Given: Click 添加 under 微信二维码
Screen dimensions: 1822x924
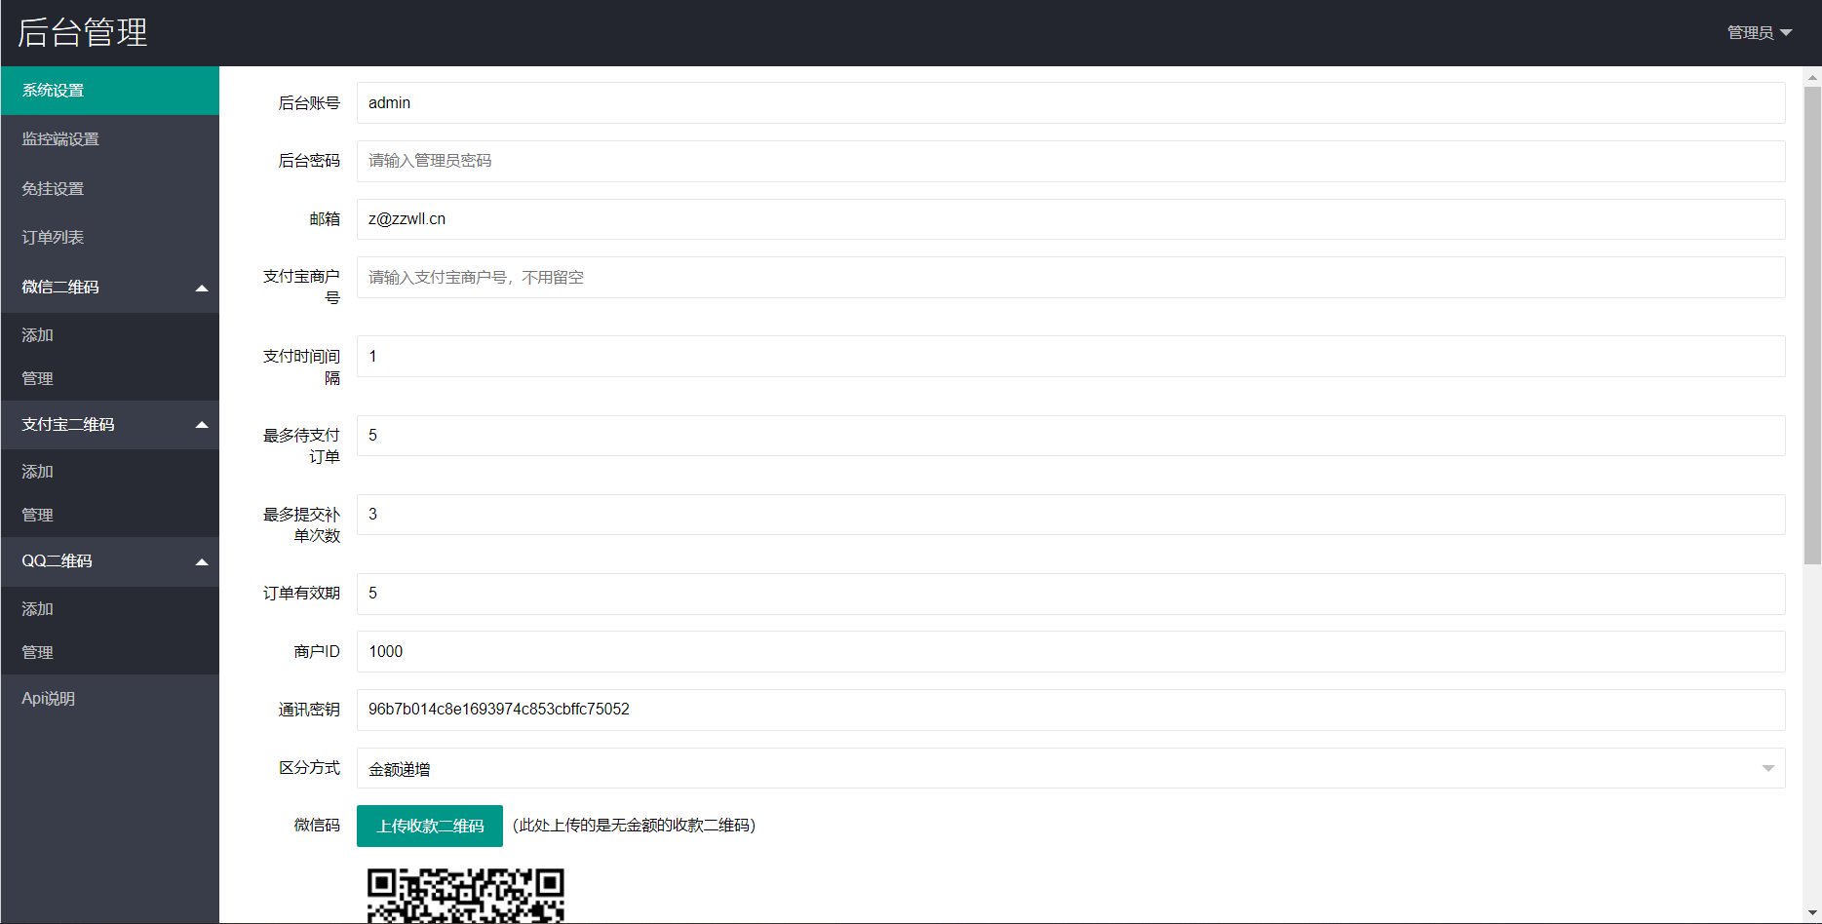Looking at the screenshot, I should click(x=38, y=335).
